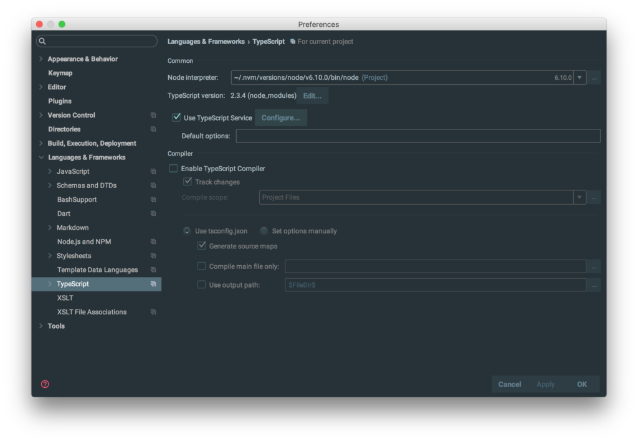Click the shared-settings icon beside JavaScript

[x=153, y=171]
